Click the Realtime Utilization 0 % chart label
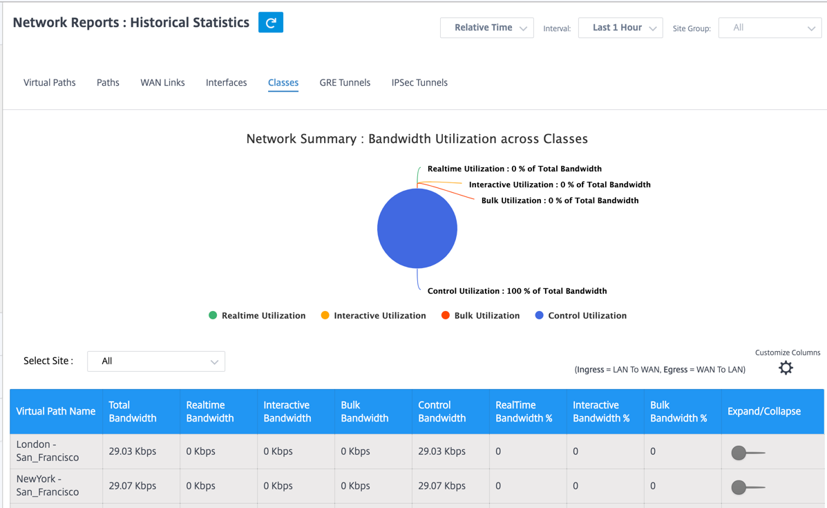This screenshot has height=508, width=827. coord(515,169)
